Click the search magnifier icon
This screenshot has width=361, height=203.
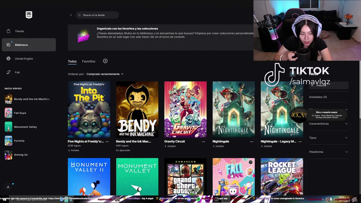coord(80,15)
